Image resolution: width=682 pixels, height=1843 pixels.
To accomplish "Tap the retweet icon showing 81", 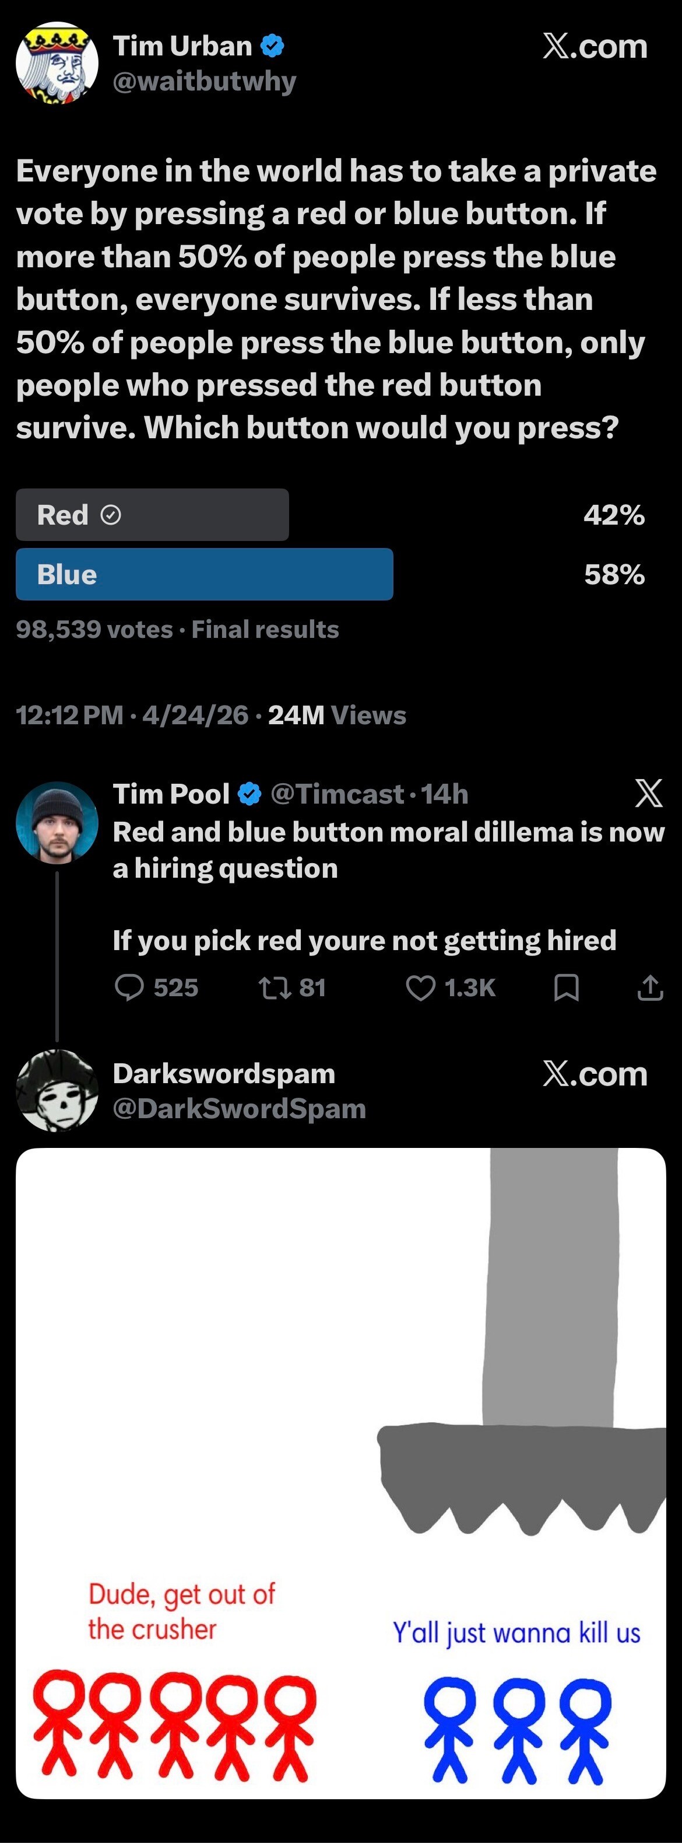I will coord(275,988).
